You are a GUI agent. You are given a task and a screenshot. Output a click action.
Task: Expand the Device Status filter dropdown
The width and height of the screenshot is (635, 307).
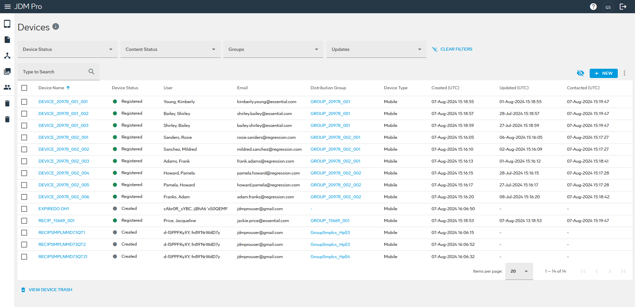(x=67, y=49)
